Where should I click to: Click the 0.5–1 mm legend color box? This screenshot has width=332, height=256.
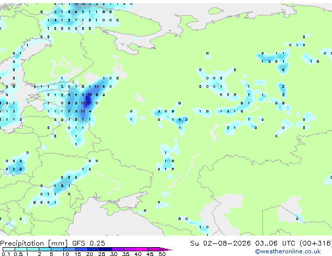pyautogui.click(x=21, y=249)
